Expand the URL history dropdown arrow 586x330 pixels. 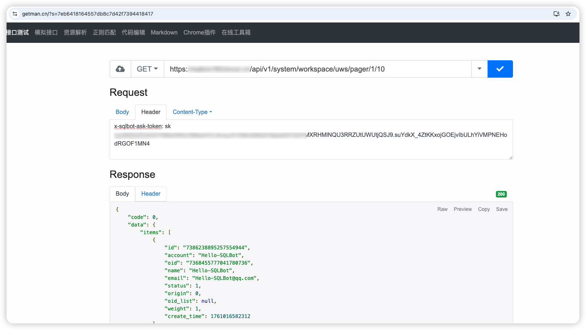[479, 69]
